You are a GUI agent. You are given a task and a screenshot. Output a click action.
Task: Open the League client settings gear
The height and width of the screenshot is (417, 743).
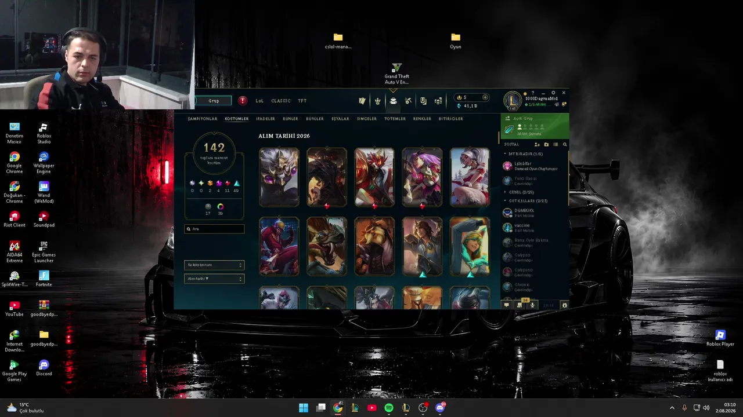[553, 93]
